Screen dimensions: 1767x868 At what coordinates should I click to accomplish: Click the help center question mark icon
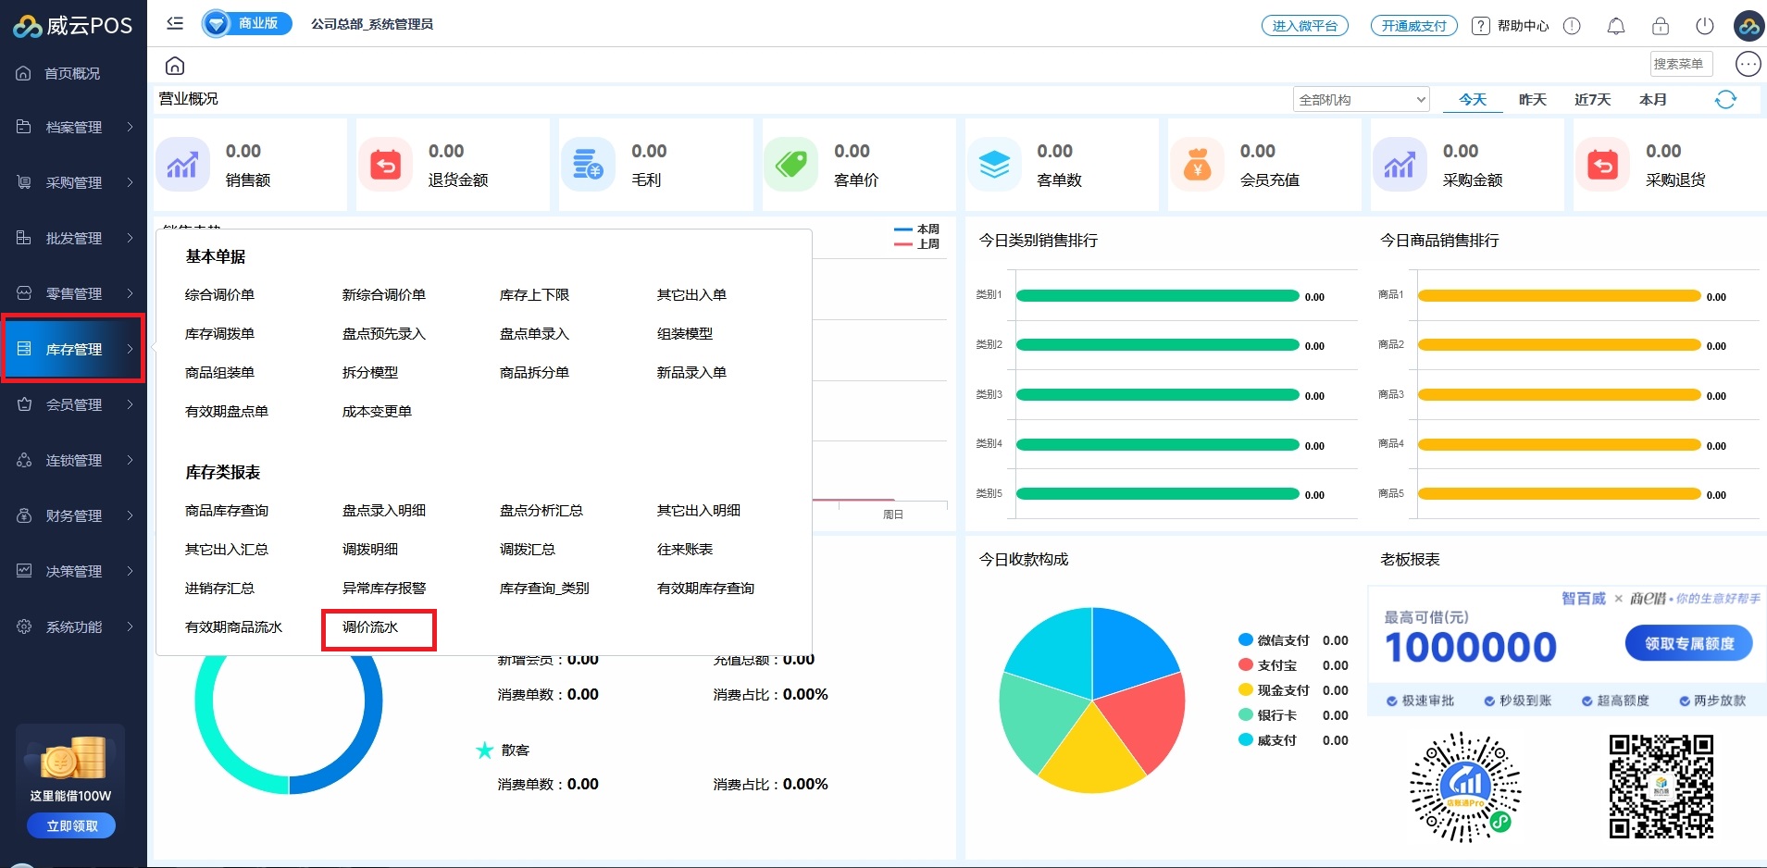[x=1481, y=26]
